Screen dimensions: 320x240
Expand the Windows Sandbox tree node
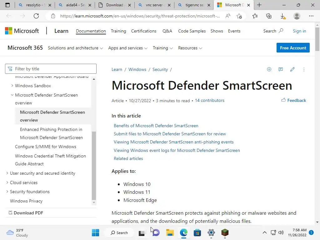tap(12, 86)
